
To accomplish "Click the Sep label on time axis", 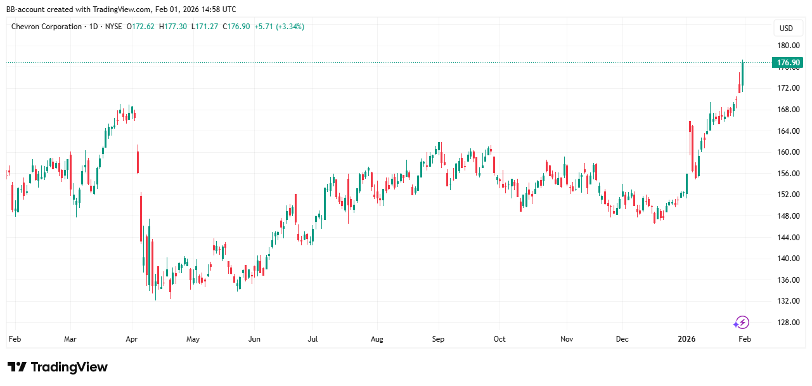I will 438,339.
